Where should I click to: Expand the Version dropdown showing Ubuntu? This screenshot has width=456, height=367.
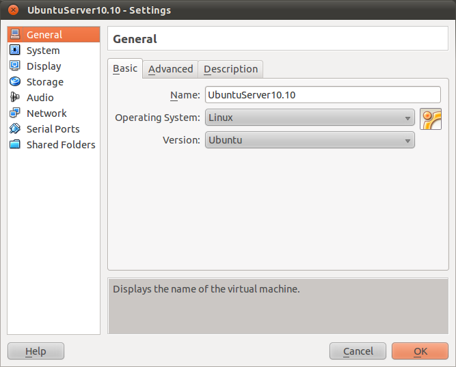point(310,140)
